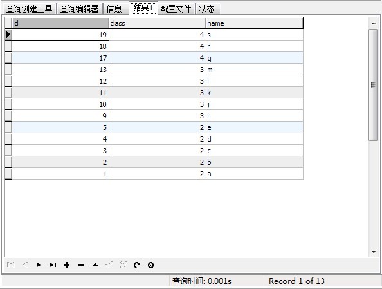Click name cell 'a'
382x289 pixels.
pos(255,174)
